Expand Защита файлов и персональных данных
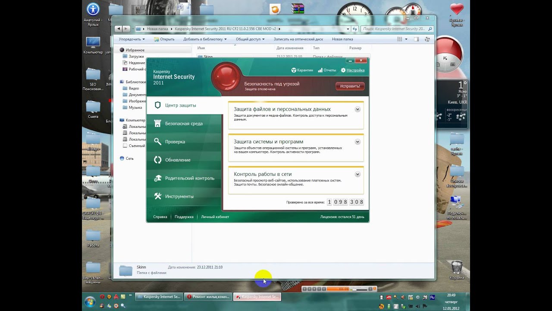Screen dimensions: 552x311 (x=358, y=109)
